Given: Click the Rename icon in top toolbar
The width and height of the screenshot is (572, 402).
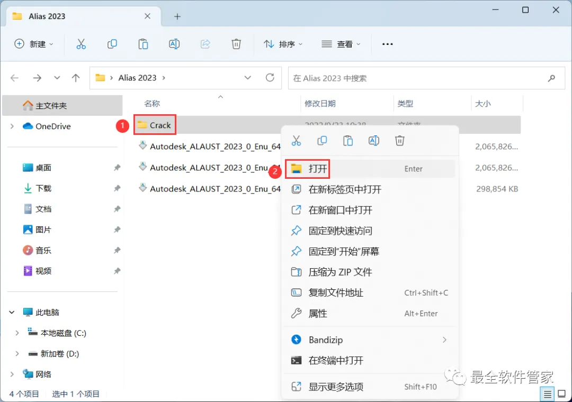Looking at the screenshot, I should click(x=174, y=44).
